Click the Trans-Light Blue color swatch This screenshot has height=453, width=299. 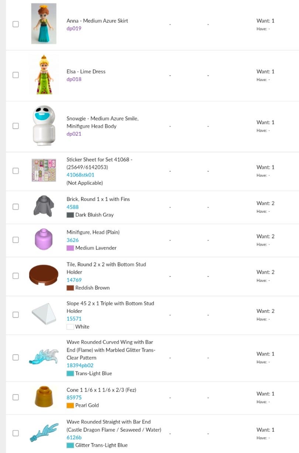coord(70,374)
